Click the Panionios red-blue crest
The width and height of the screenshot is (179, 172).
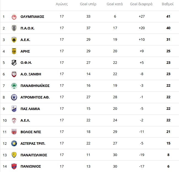tap(14, 166)
